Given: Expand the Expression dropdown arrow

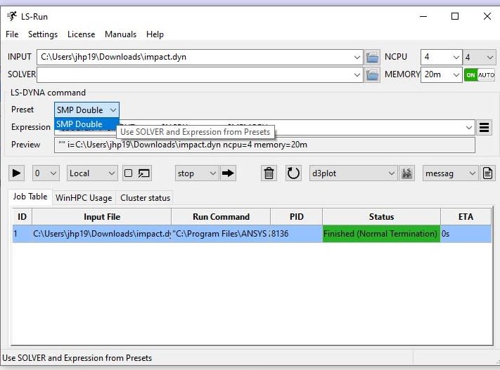Looking at the screenshot, I should click(469, 127).
